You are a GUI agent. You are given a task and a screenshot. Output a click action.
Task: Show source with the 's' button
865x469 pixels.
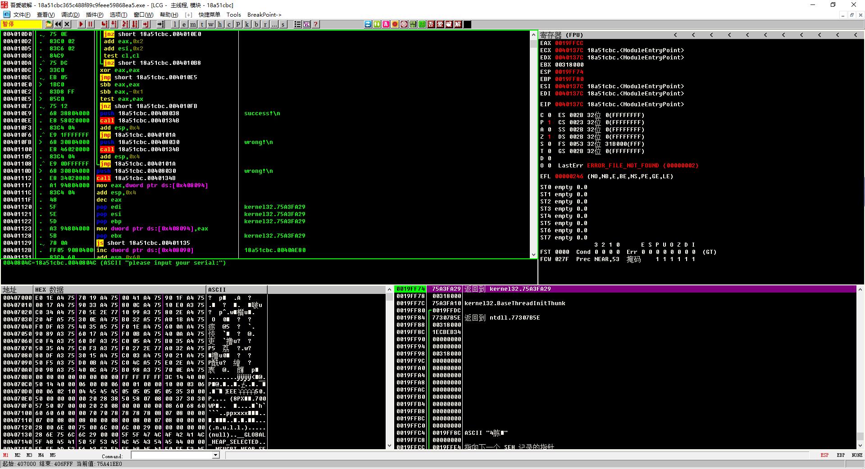click(283, 24)
